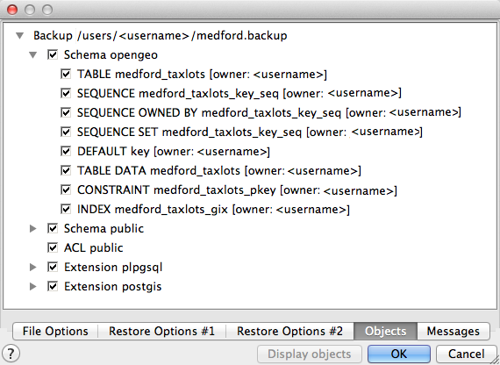Click the red close window button
500x365 pixels.
[x=12, y=10]
